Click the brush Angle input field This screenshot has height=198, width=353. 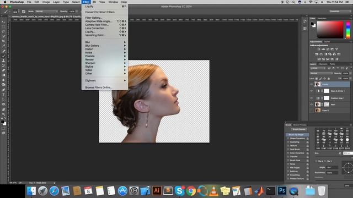(x=332, y=167)
